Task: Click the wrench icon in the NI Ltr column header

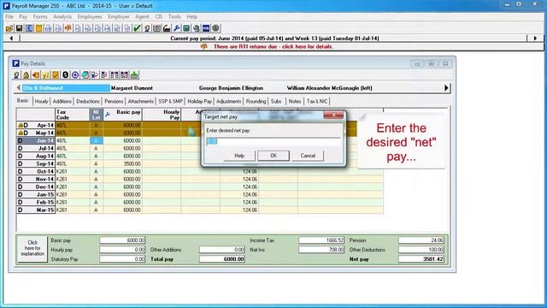Action: point(108,114)
